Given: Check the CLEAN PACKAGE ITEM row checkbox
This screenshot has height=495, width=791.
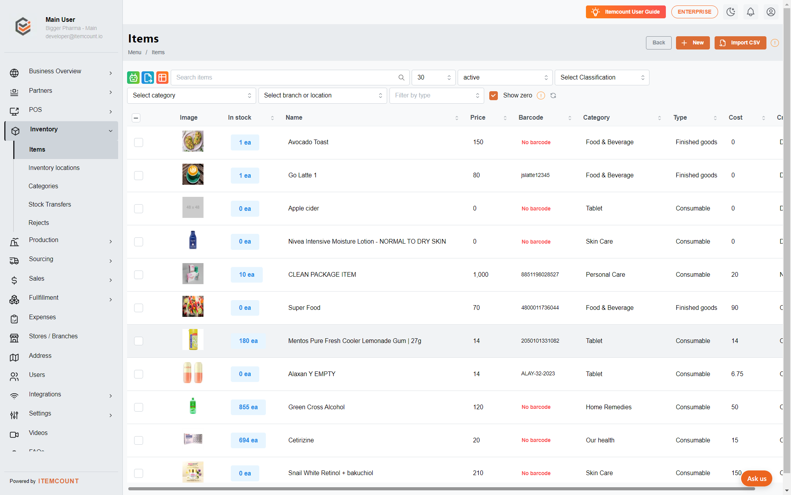Looking at the screenshot, I should coord(138,275).
